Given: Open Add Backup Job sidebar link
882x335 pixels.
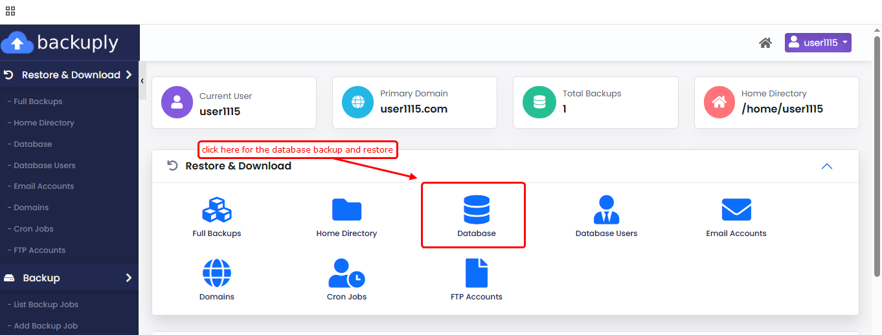Looking at the screenshot, I should 45,326.
